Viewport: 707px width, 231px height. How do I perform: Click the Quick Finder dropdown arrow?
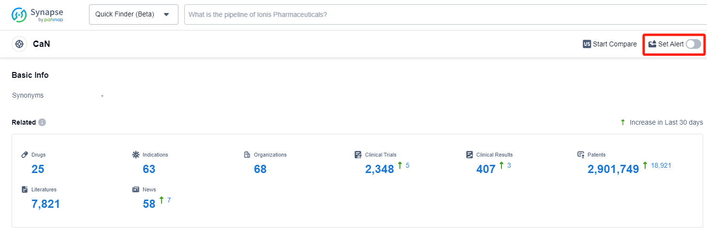coord(166,14)
